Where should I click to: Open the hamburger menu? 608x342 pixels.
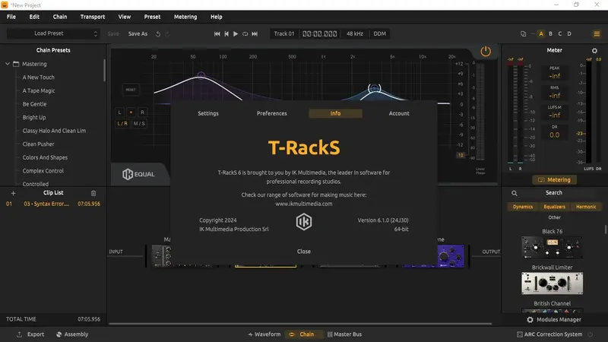(x=597, y=33)
